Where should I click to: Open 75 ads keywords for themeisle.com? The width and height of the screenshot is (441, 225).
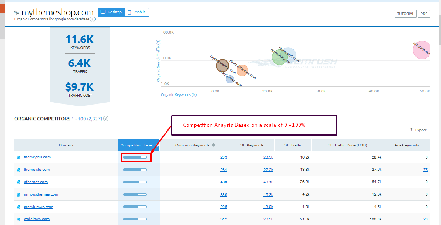pyautogui.click(x=425, y=170)
